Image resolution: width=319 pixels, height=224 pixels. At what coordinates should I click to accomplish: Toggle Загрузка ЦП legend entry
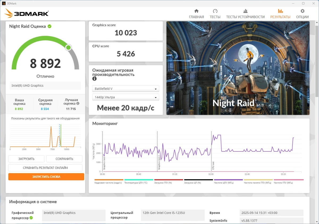[199, 181]
